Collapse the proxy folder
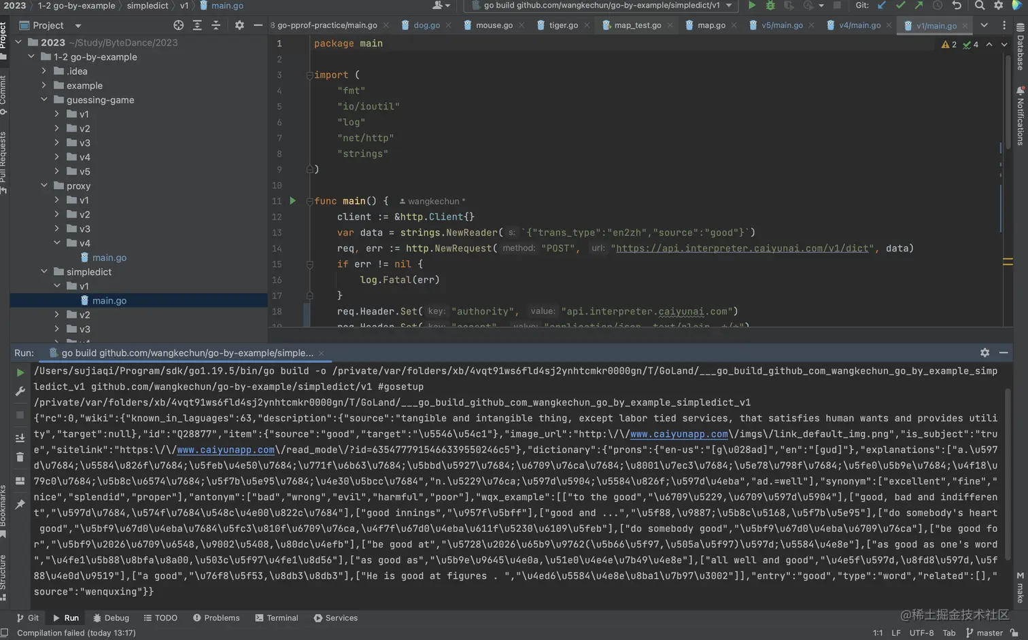The width and height of the screenshot is (1028, 640). (x=44, y=185)
